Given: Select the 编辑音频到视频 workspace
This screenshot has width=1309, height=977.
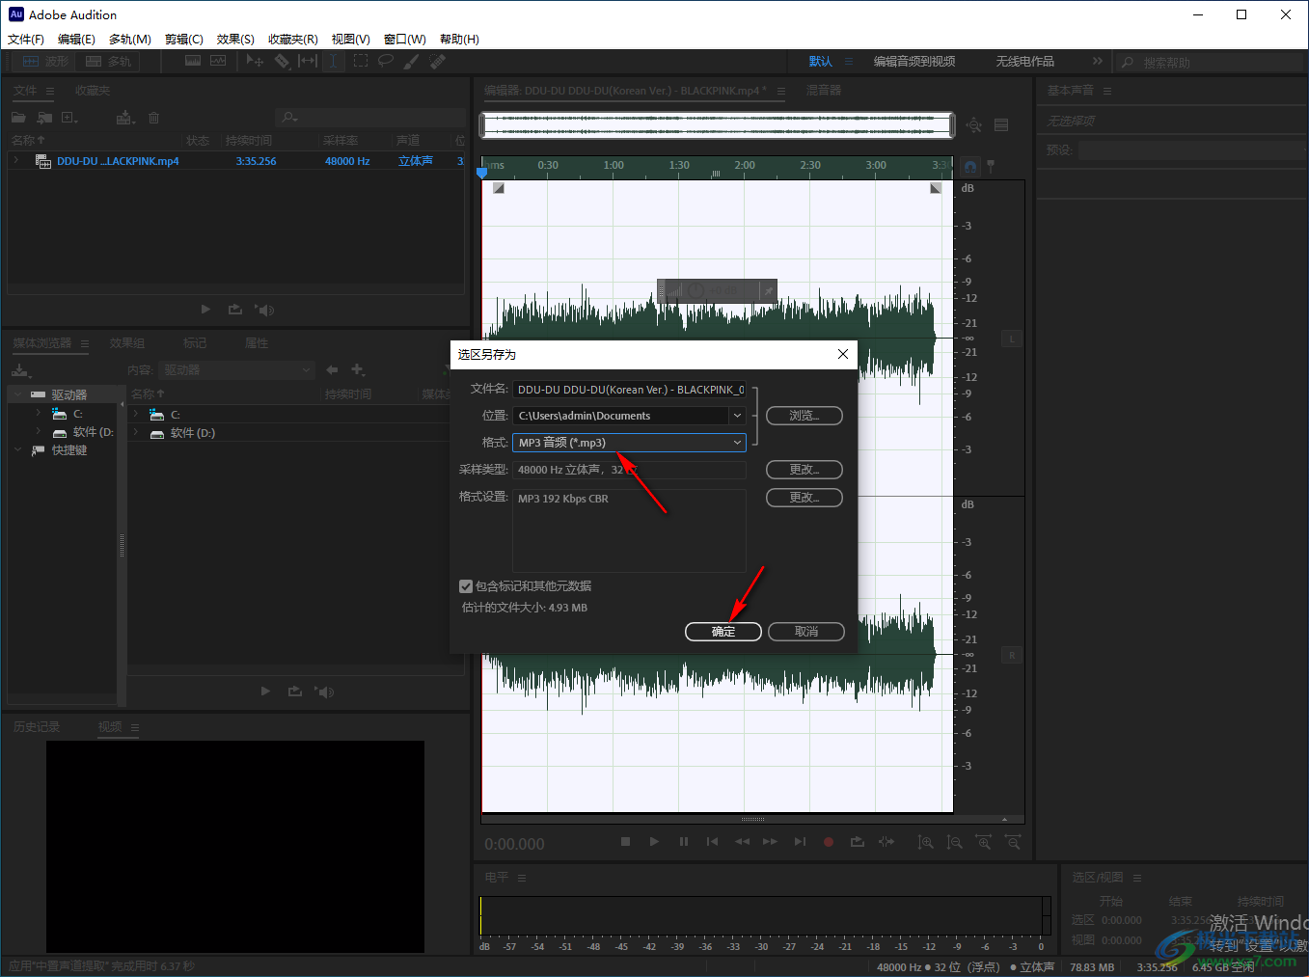Looking at the screenshot, I should [914, 61].
